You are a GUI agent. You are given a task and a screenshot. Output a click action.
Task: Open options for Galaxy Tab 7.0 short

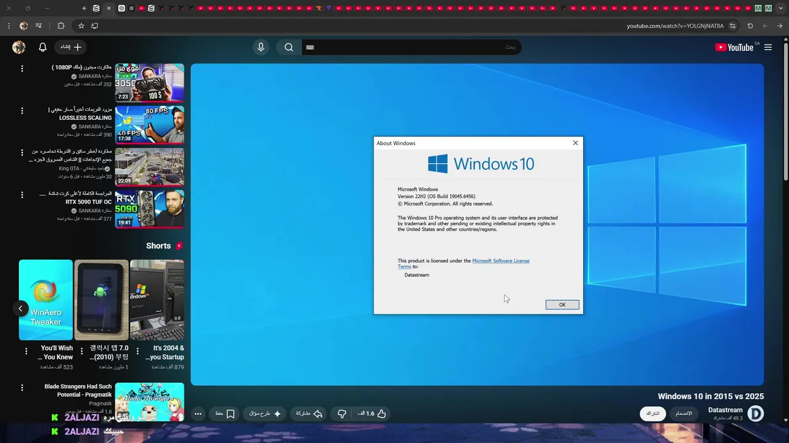81,351
